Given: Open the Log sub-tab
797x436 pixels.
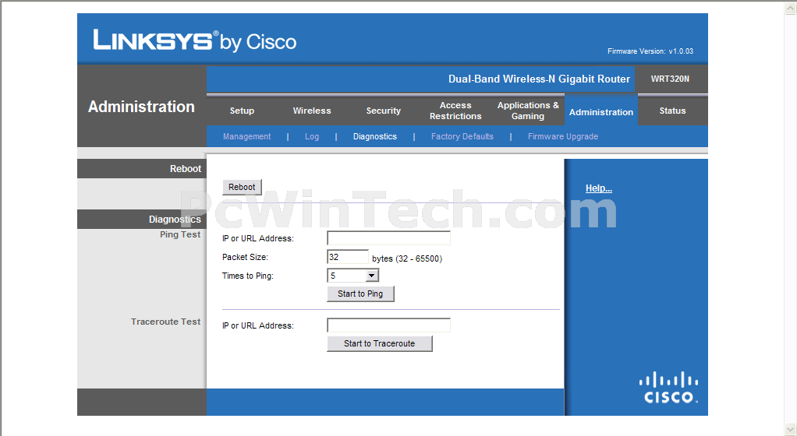Looking at the screenshot, I should pyautogui.click(x=312, y=136).
